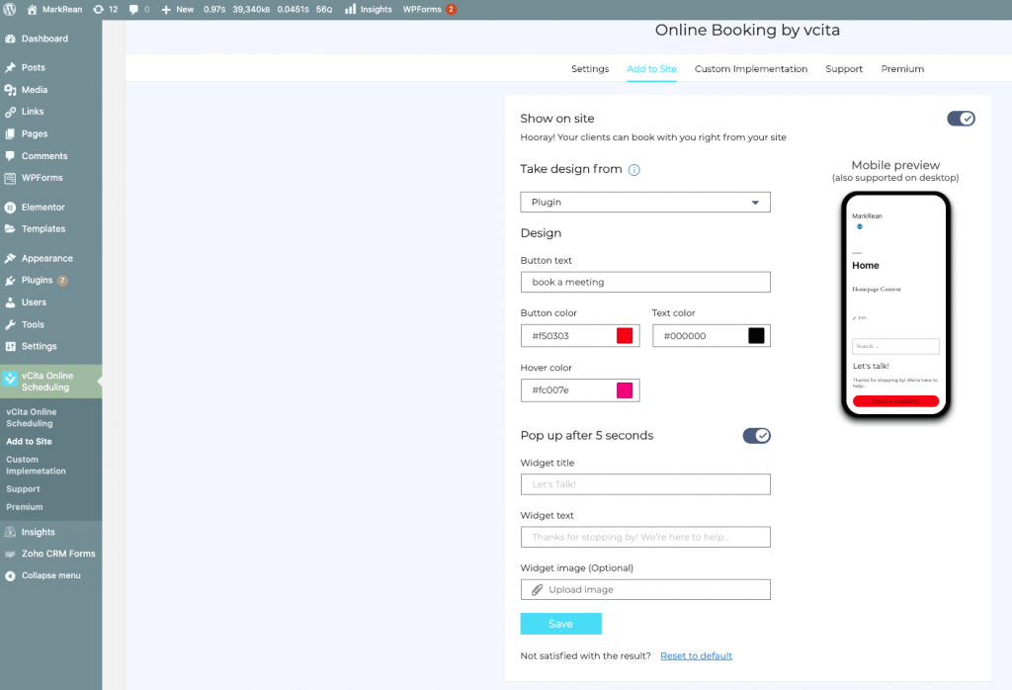Viewport: 1012px width, 690px height.
Task: Click the pink Hover color swatch
Action: coord(625,390)
